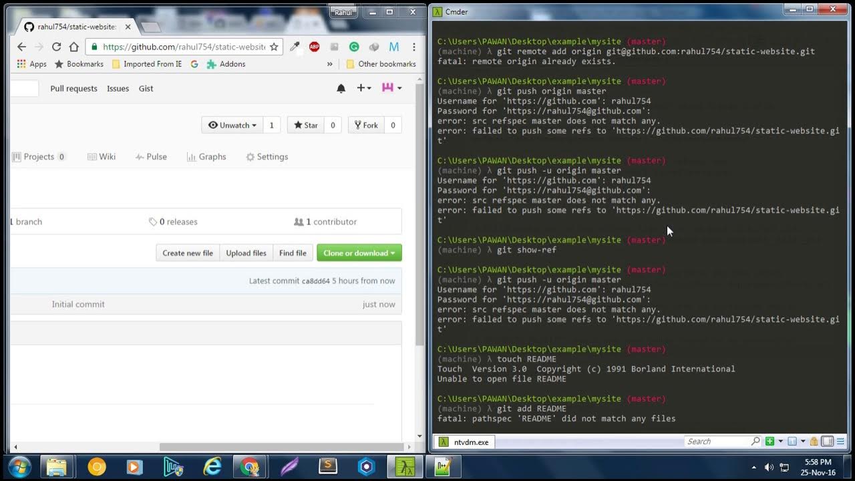Open File Explorer from the taskbar
Screen dimensions: 855x481
click(x=57, y=466)
